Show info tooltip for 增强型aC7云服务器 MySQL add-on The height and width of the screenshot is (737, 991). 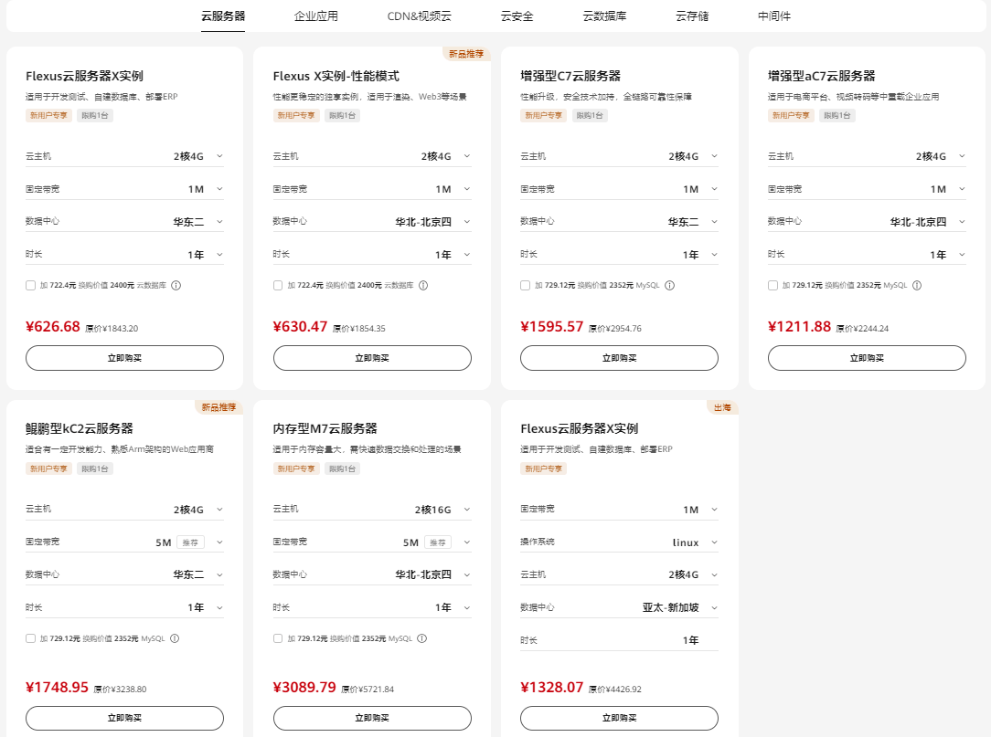click(917, 286)
